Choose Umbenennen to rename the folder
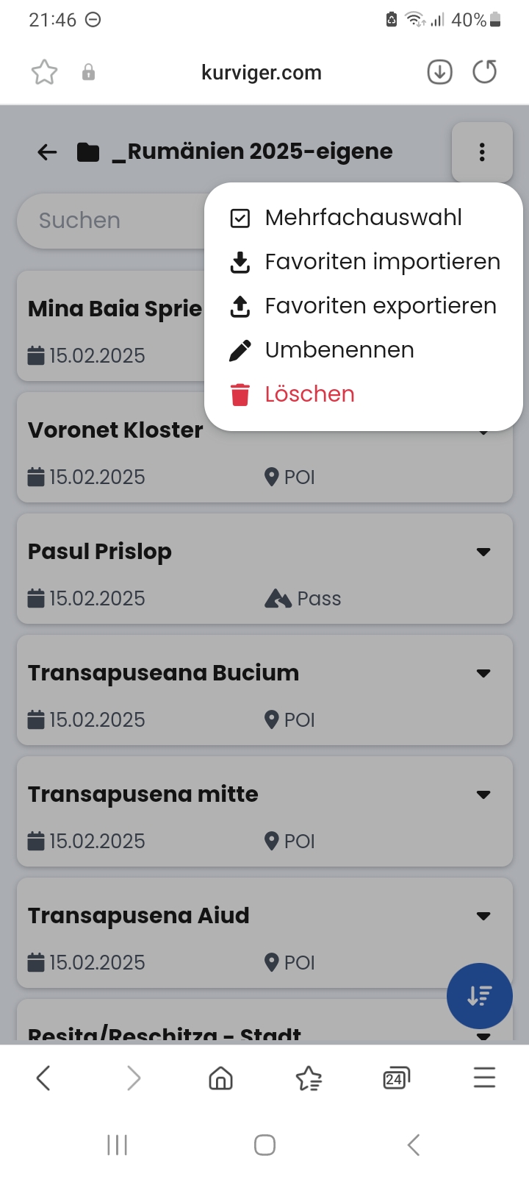 pyautogui.click(x=364, y=350)
